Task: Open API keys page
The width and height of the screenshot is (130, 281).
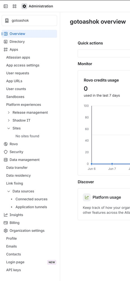Action: (x=13, y=270)
